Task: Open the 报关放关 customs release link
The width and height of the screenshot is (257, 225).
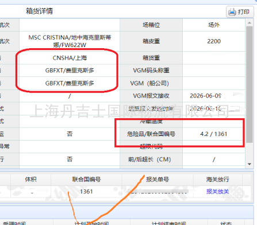Action: (x=217, y=192)
